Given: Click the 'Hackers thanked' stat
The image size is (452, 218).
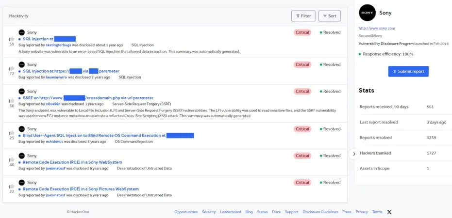Looking at the screenshot, I should tap(375, 153).
